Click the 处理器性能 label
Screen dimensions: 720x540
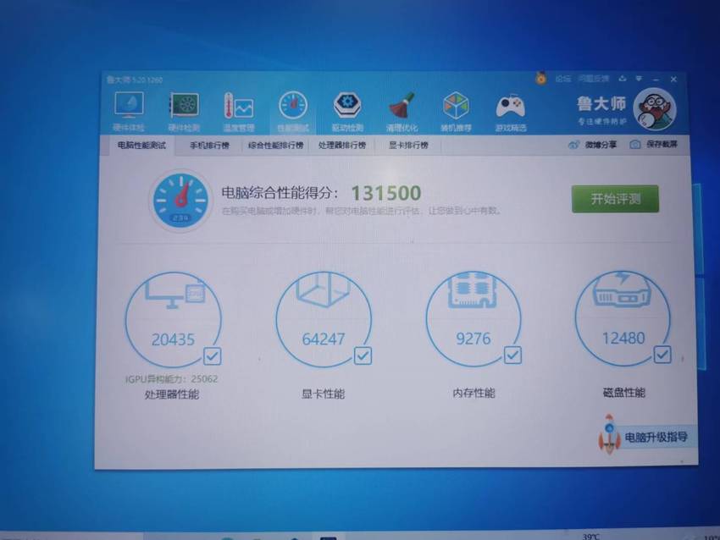pos(172,394)
